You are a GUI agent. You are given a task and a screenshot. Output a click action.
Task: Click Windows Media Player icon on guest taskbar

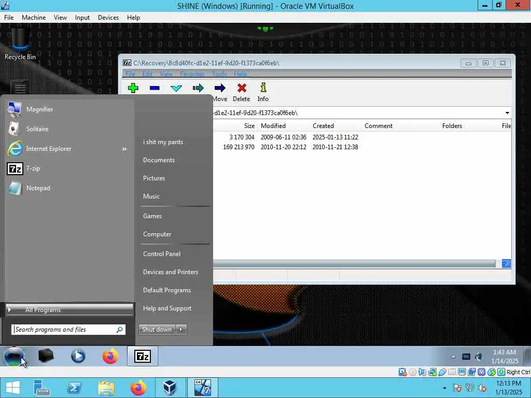coord(78,356)
